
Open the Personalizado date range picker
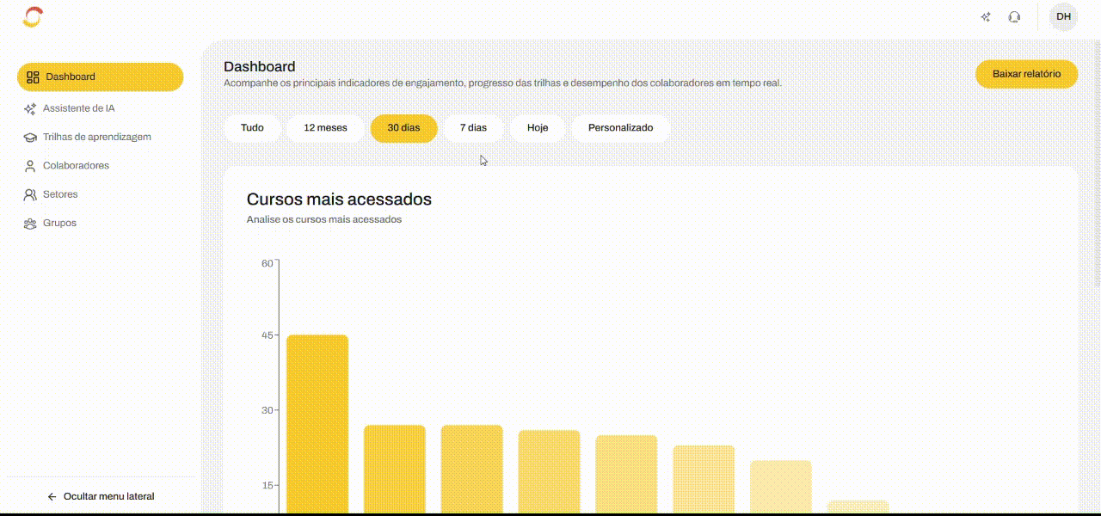[x=620, y=128]
